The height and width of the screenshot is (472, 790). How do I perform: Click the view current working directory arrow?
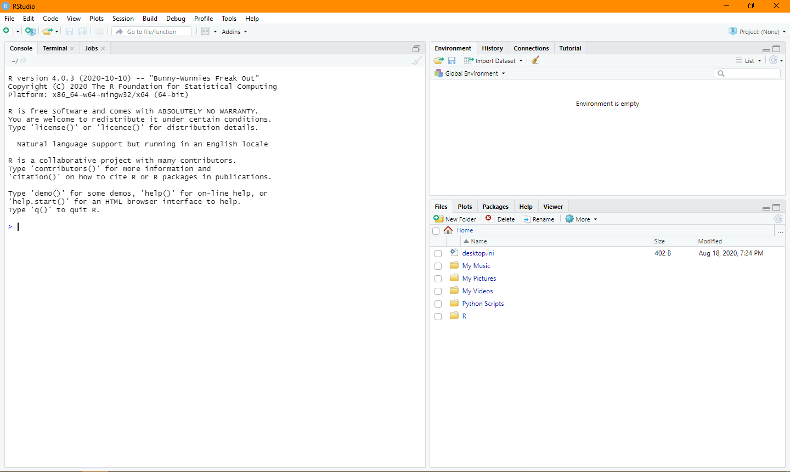(24, 60)
